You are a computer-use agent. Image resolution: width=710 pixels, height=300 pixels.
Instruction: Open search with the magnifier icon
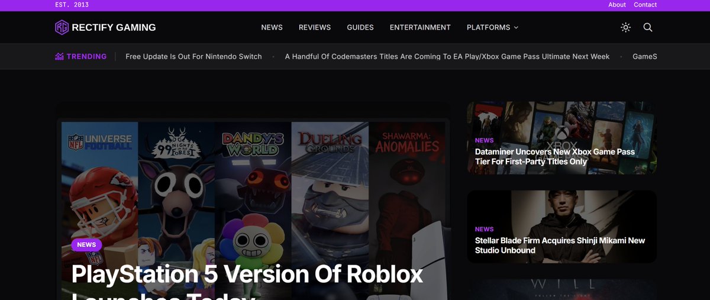coord(648,27)
